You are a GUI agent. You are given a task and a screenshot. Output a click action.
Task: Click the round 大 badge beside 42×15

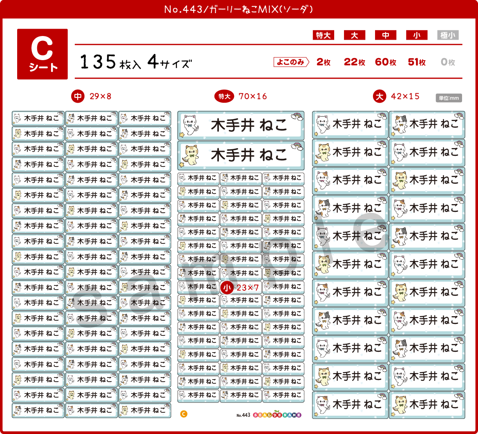click(380, 97)
